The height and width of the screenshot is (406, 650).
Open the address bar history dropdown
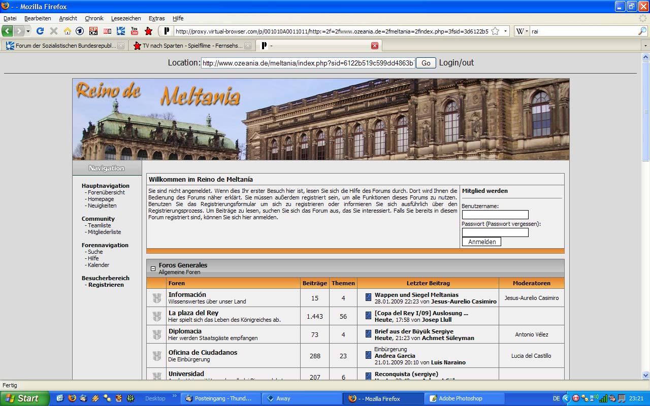(x=506, y=31)
